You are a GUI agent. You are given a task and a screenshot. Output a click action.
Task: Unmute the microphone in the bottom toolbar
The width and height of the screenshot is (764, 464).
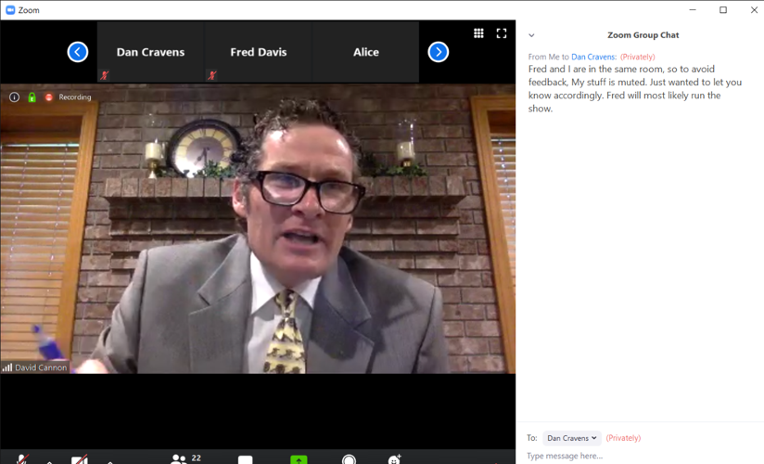(22, 459)
